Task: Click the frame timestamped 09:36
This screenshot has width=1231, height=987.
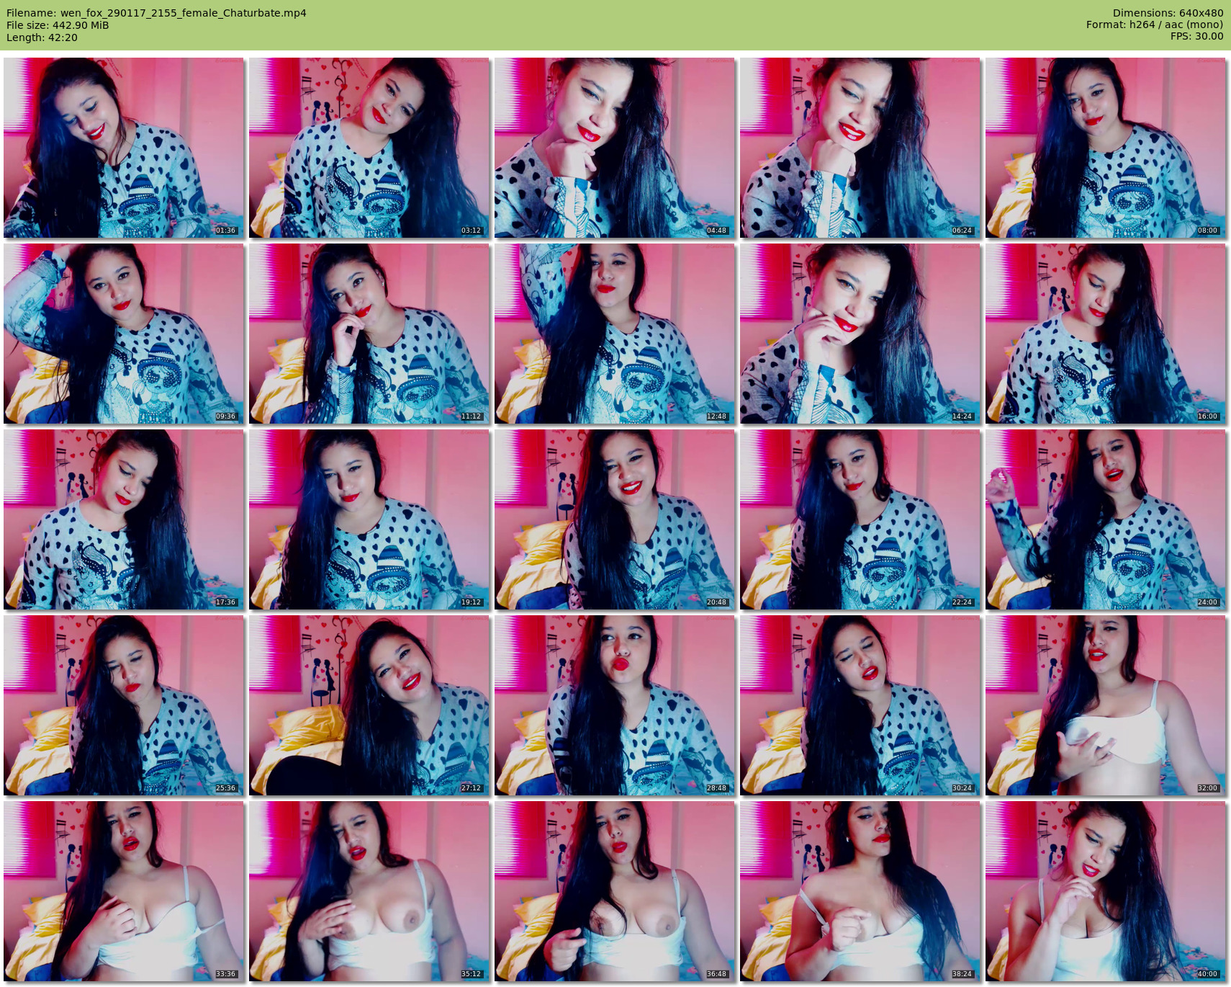Action: click(123, 334)
